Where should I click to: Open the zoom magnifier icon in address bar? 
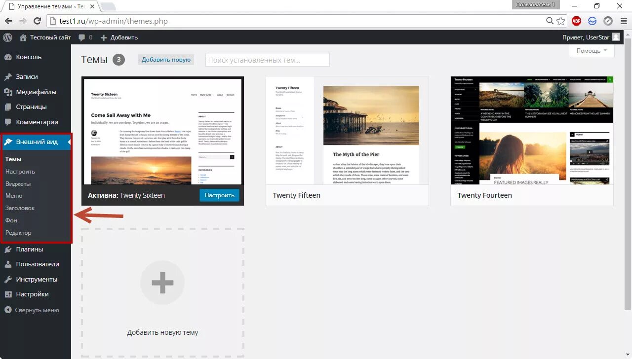pyautogui.click(x=550, y=21)
